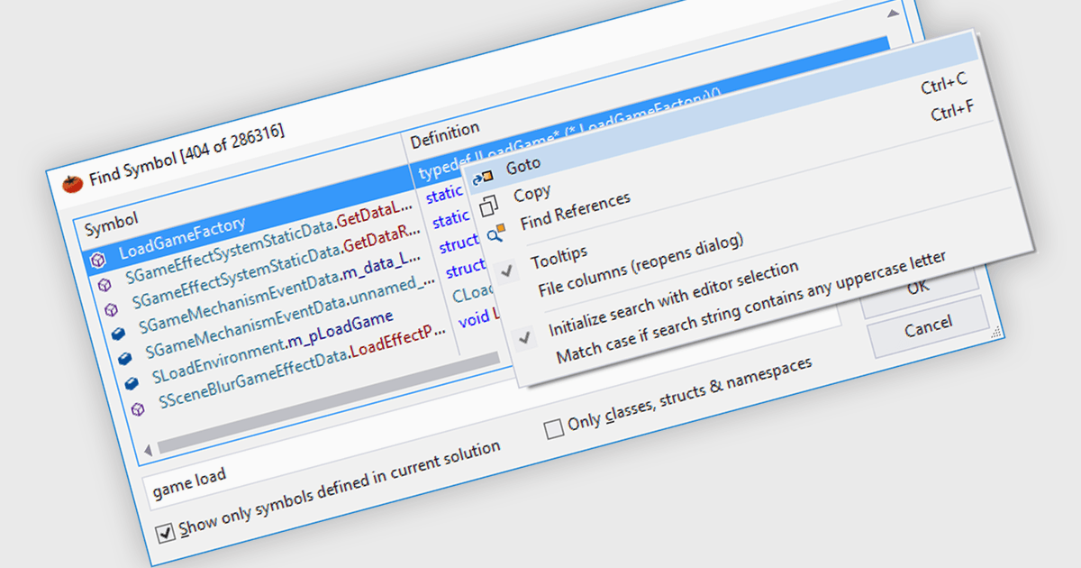Click the blue icon beside m_data_L row

coord(118,334)
